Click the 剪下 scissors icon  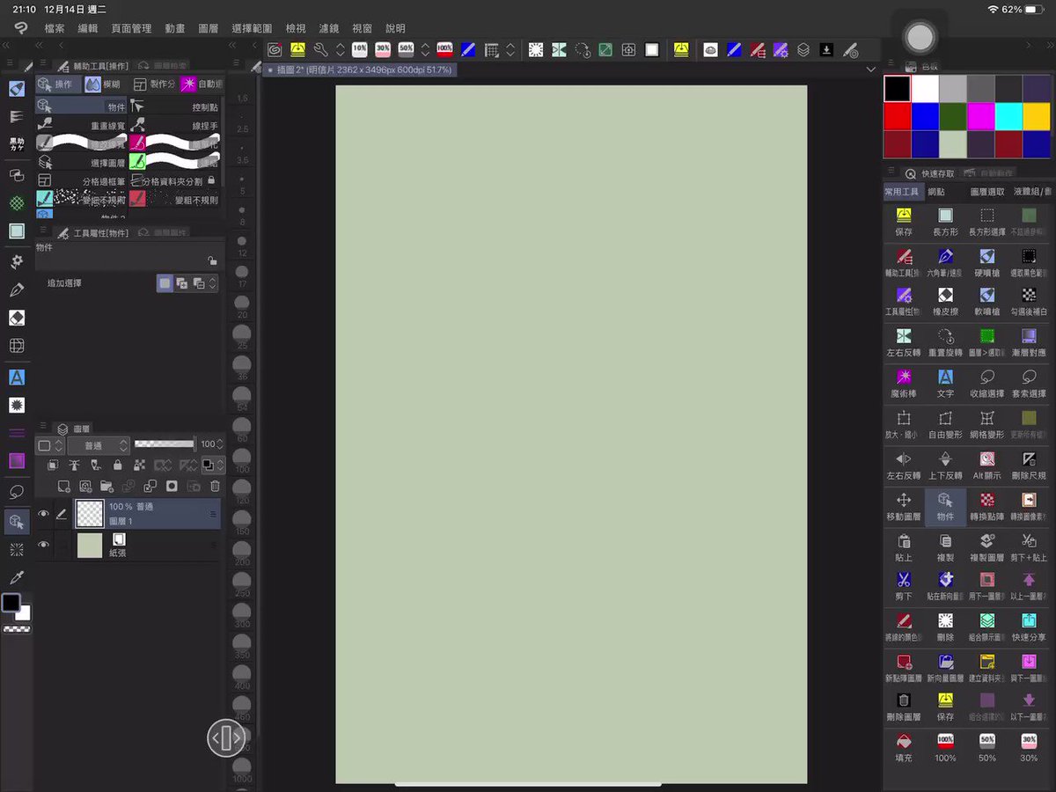click(904, 580)
